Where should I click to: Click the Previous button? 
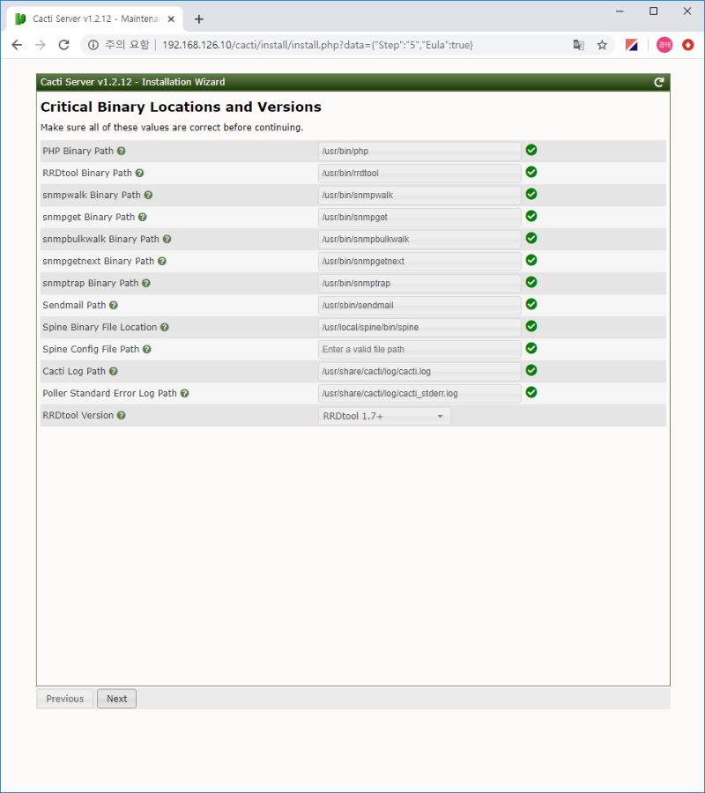(64, 699)
